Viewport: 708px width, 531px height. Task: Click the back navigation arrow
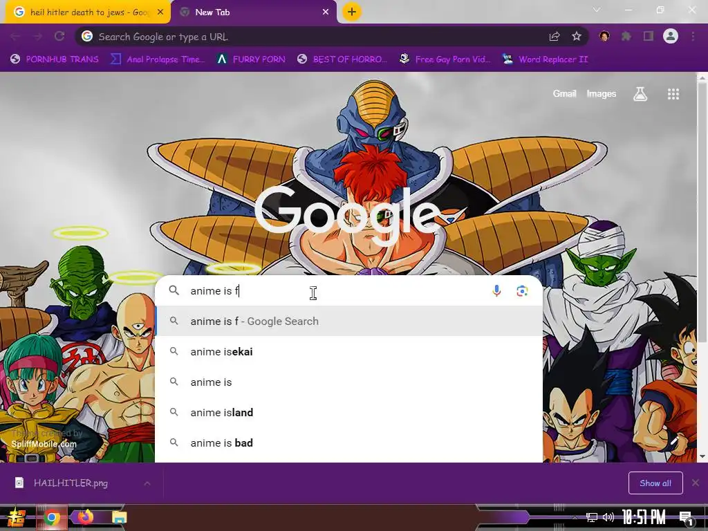[15, 37]
